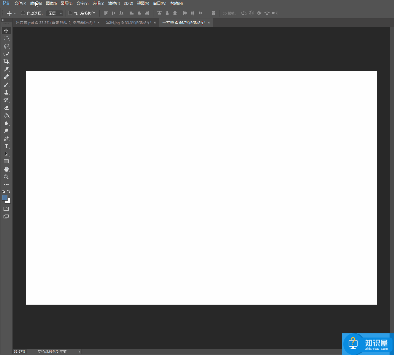Toggle Quick Mask mode
This screenshot has width=394, height=355.
point(6,209)
